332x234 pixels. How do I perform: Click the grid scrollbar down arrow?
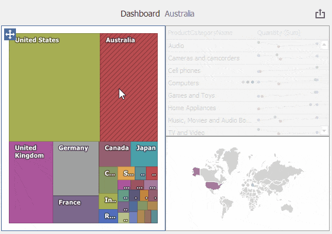tap(324, 130)
